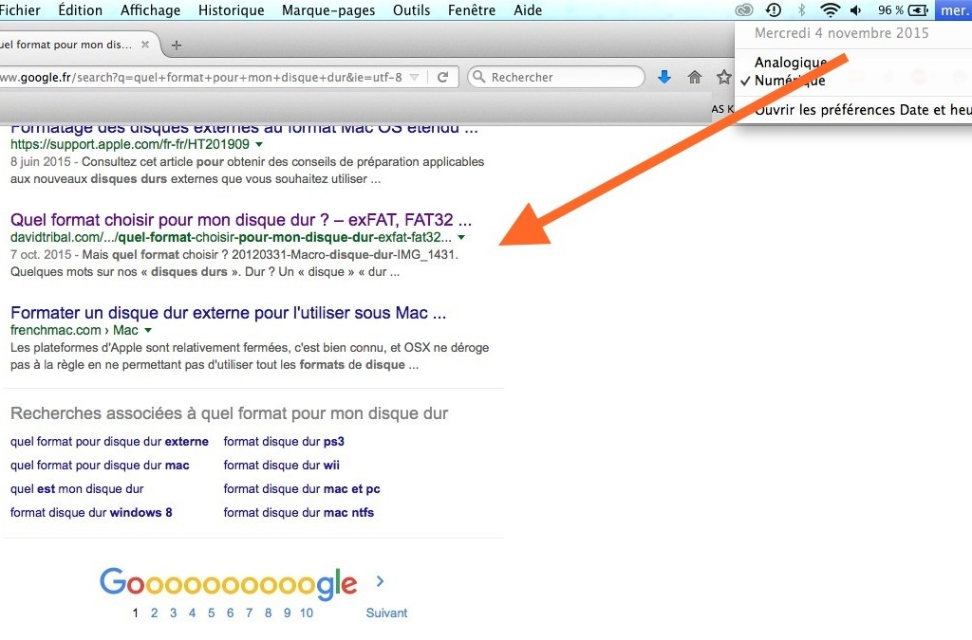Click the battery status icon

click(918, 9)
